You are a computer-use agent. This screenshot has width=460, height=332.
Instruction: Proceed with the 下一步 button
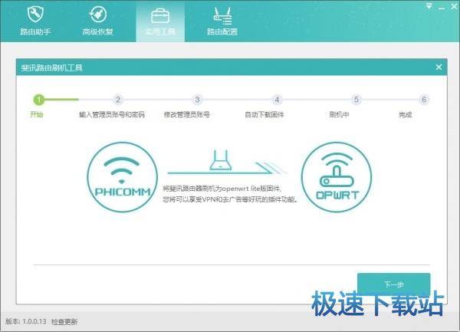(x=394, y=284)
